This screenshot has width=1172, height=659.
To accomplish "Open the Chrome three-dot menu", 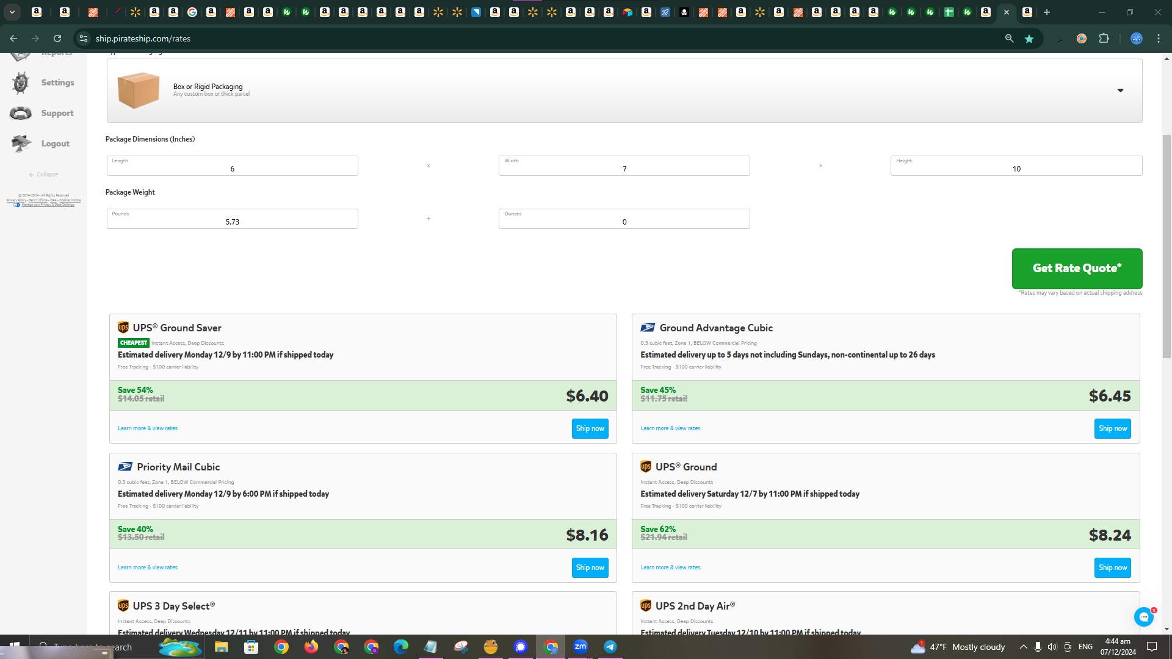I will [1159, 38].
